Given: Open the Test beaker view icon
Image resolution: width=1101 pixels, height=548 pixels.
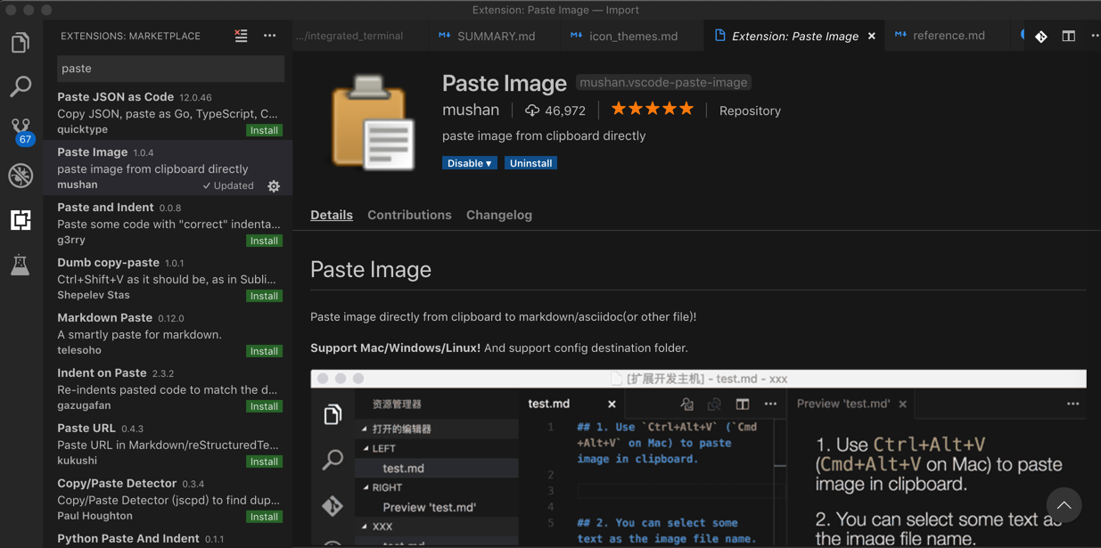Looking at the screenshot, I should (20, 265).
